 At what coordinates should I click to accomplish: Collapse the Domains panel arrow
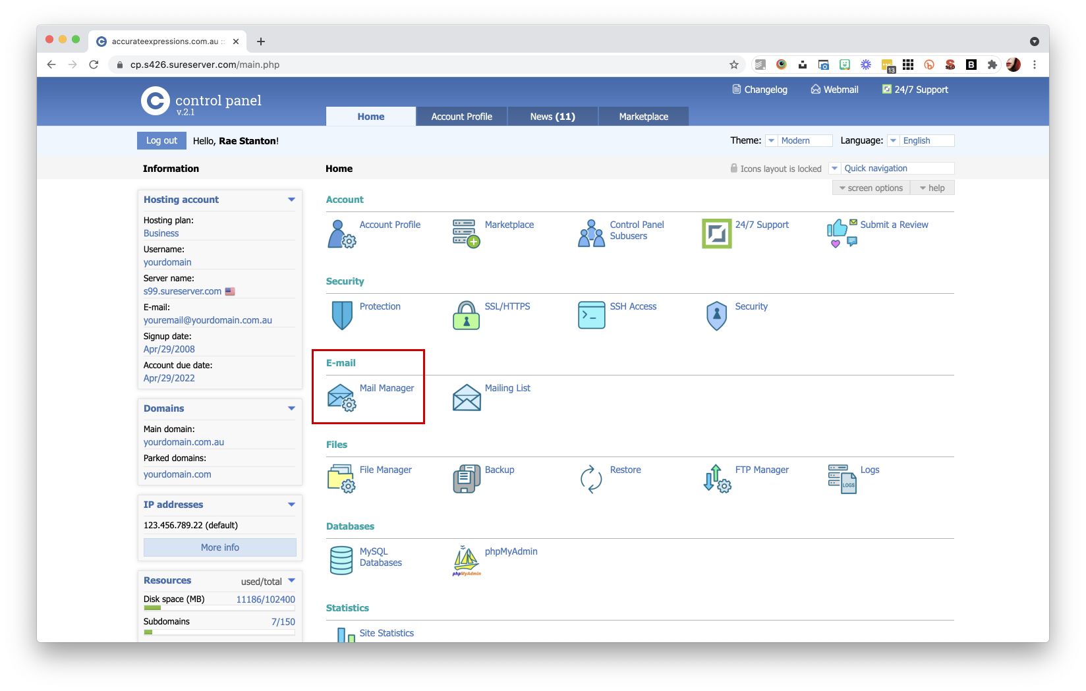291,408
